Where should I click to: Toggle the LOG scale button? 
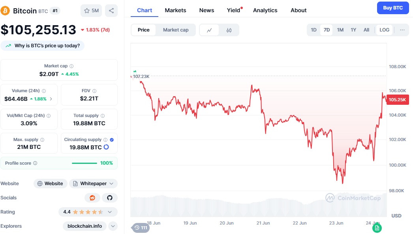tap(384, 30)
